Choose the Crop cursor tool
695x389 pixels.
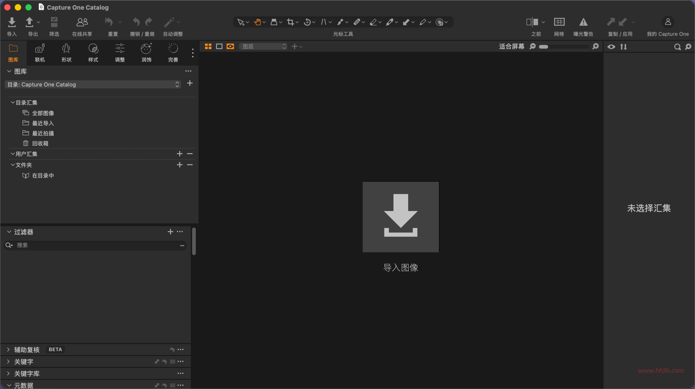(x=290, y=22)
